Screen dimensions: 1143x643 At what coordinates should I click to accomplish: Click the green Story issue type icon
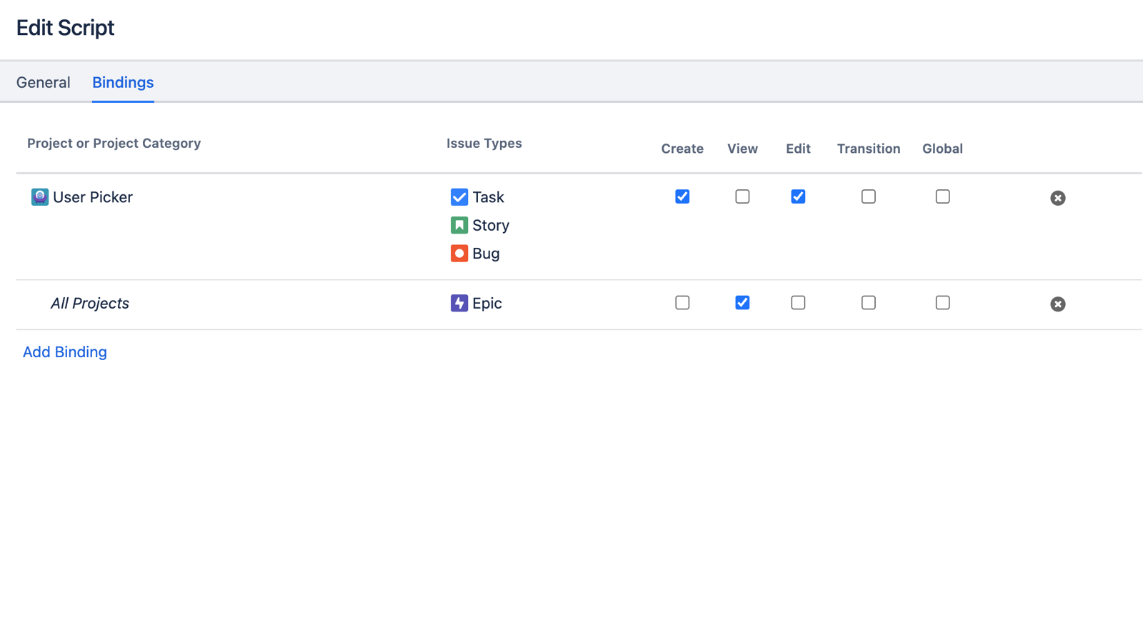point(459,225)
